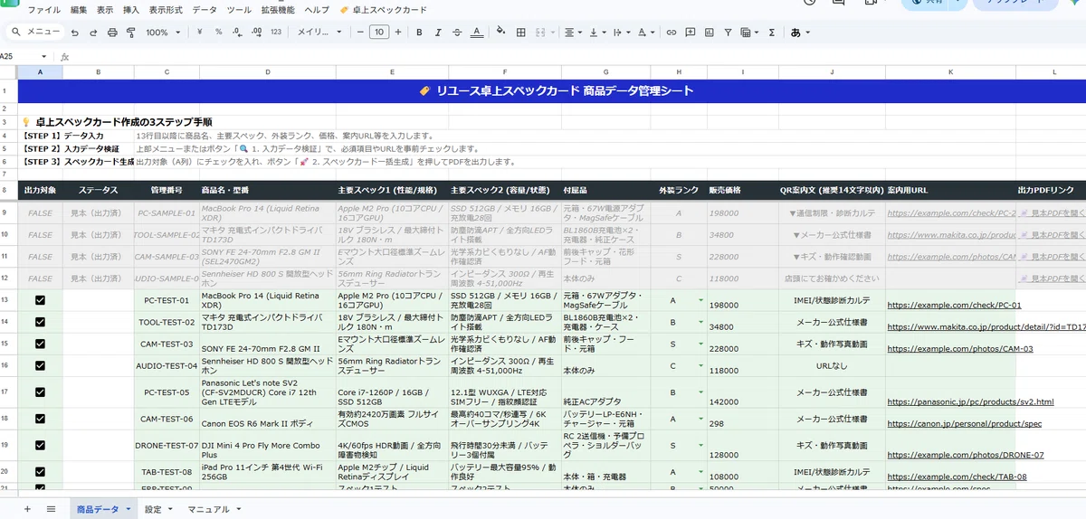Image resolution: width=1086 pixels, height=519 pixels.
Task: Increase font size with plus button
Action: (x=399, y=32)
